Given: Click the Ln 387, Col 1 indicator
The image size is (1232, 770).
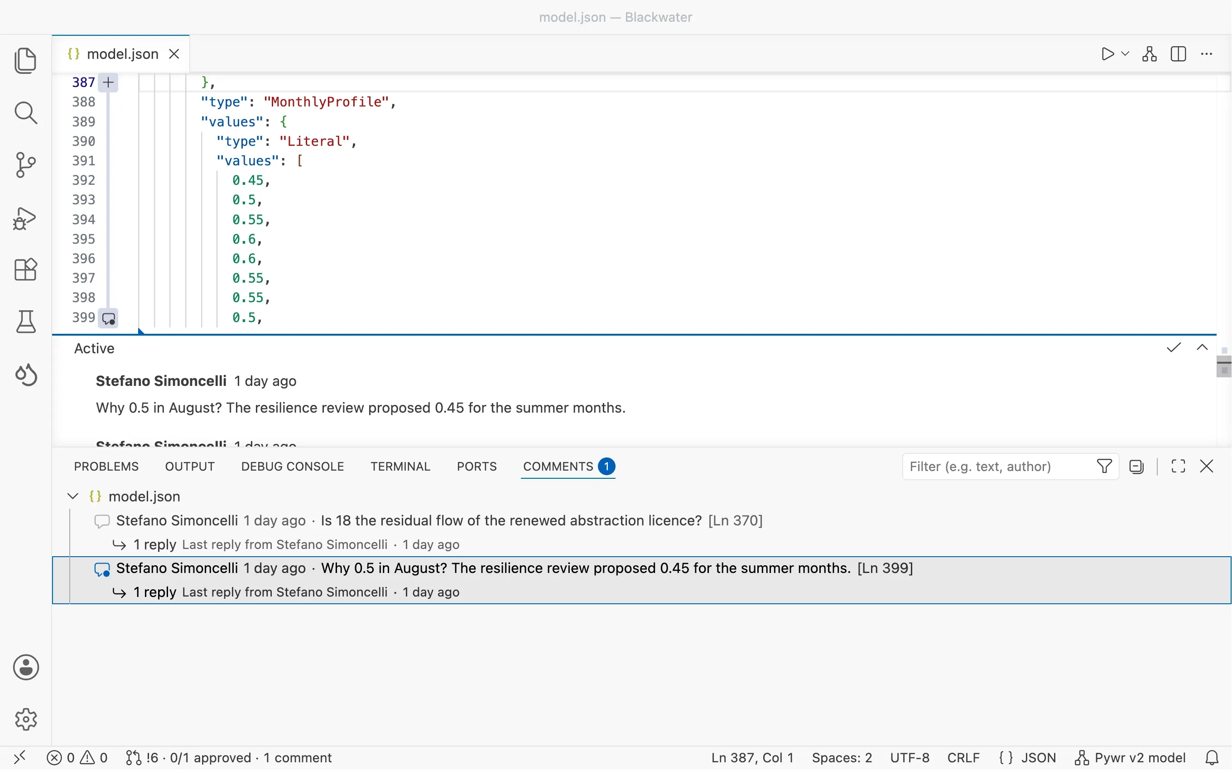Looking at the screenshot, I should pos(752,758).
